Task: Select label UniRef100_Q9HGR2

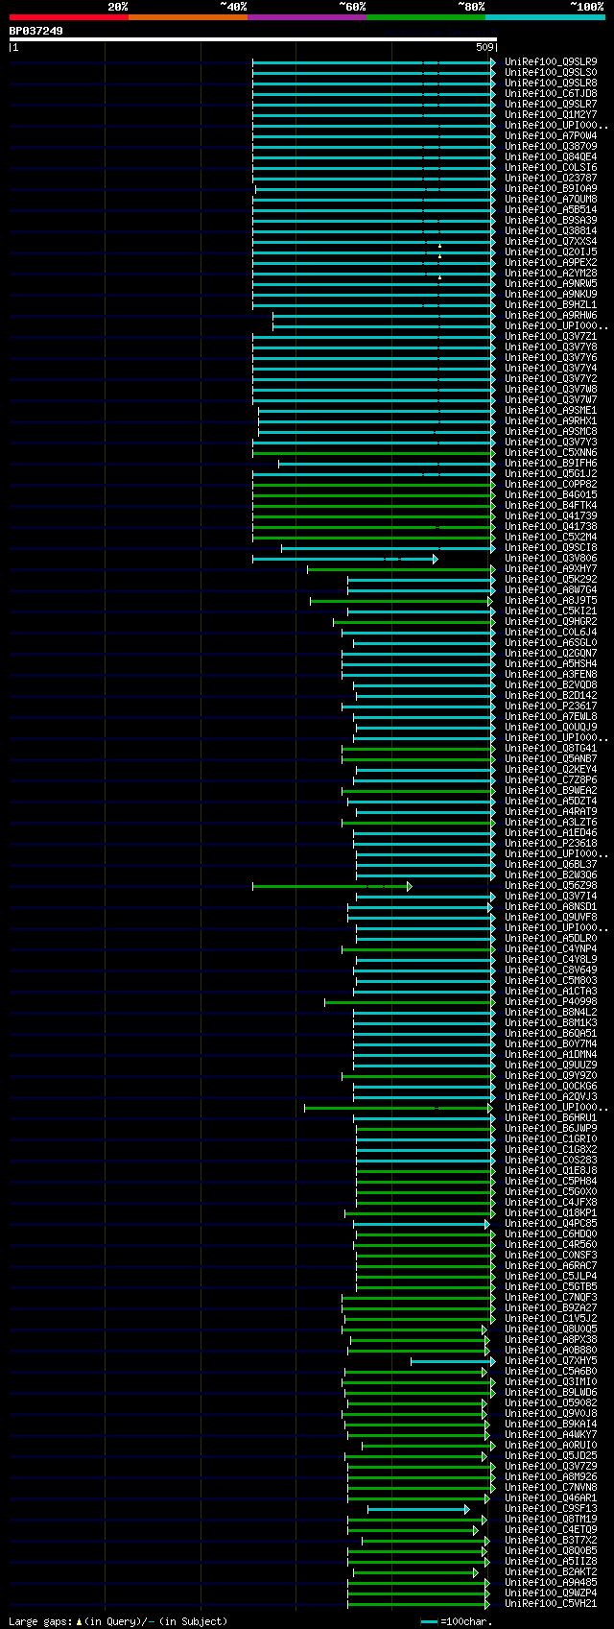Action: [x=551, y=622]
